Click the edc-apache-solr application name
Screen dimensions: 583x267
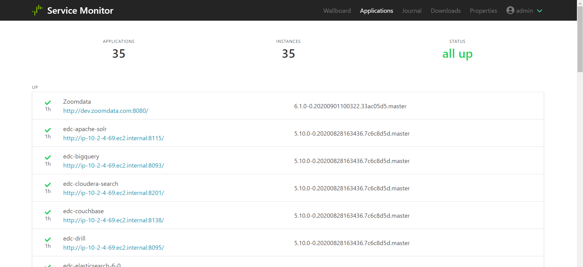85,129
